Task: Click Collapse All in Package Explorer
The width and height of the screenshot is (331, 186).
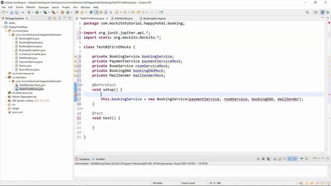Action: point(50,19)
